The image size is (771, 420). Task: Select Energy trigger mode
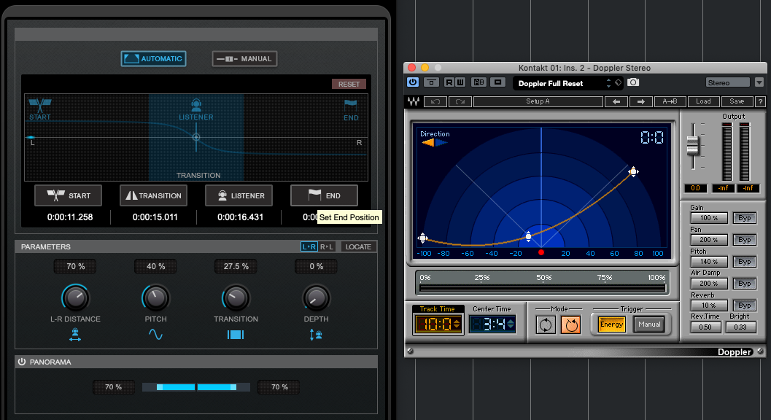[611, 324]
